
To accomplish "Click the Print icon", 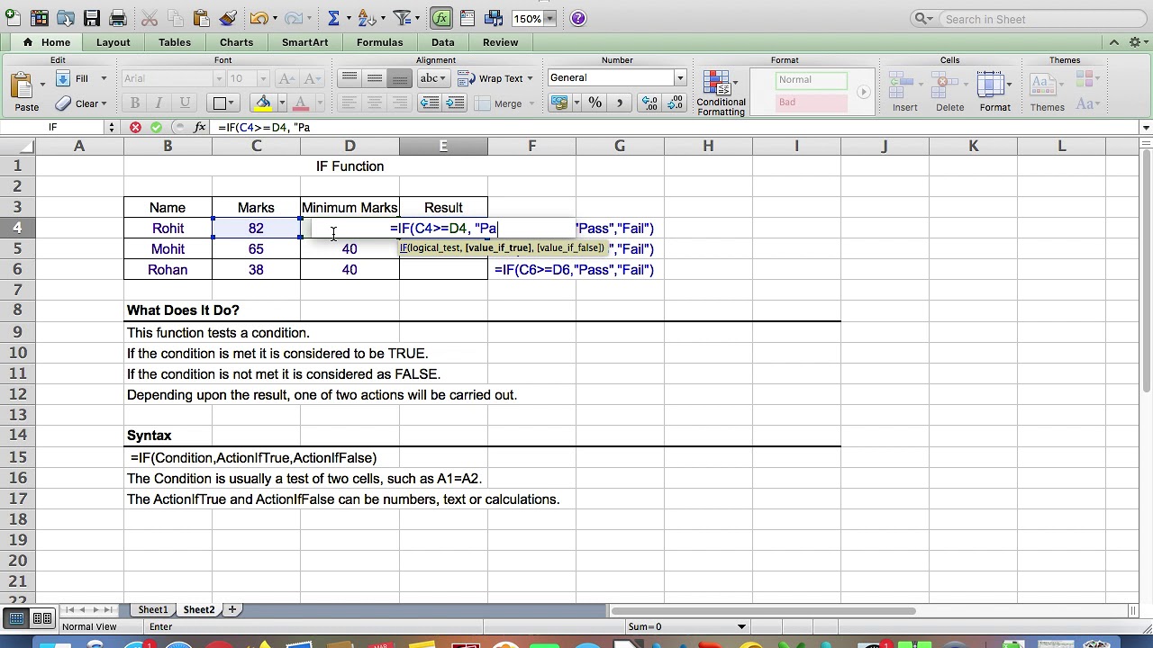I will click(118, 18).
